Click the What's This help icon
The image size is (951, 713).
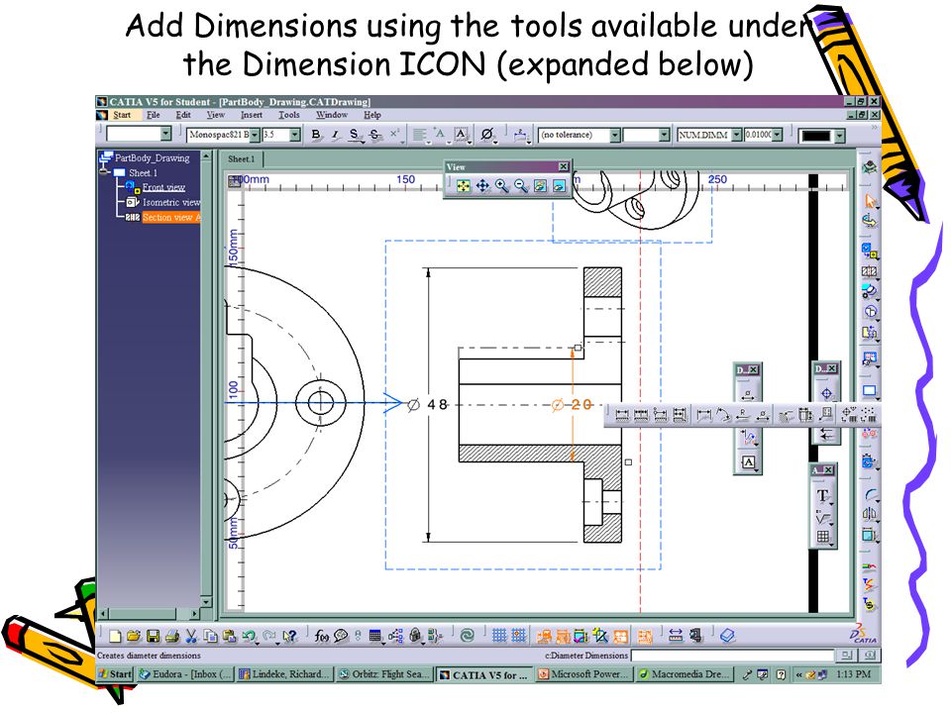290,636
